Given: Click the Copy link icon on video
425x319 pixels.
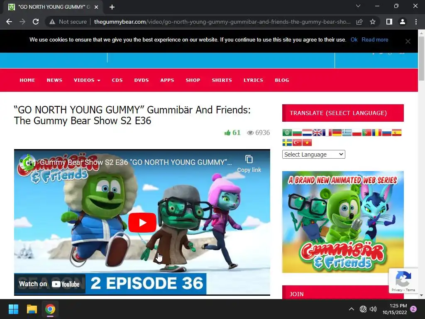Looking at the screenshot, I should coord(249,159).
